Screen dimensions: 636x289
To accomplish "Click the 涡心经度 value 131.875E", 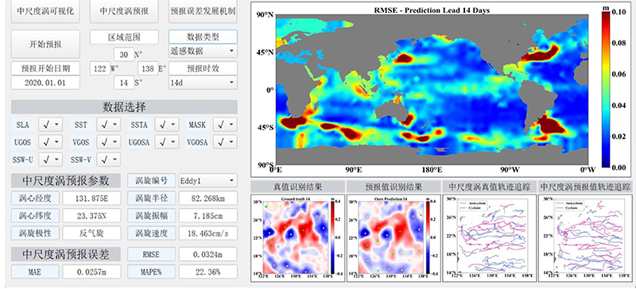I will pos(91,198).
